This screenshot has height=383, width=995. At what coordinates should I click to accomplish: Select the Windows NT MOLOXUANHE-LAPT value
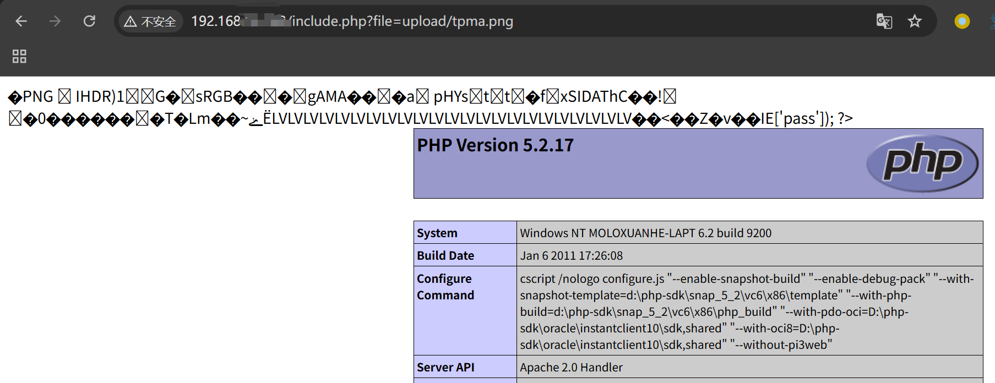(x=646, y=233)
